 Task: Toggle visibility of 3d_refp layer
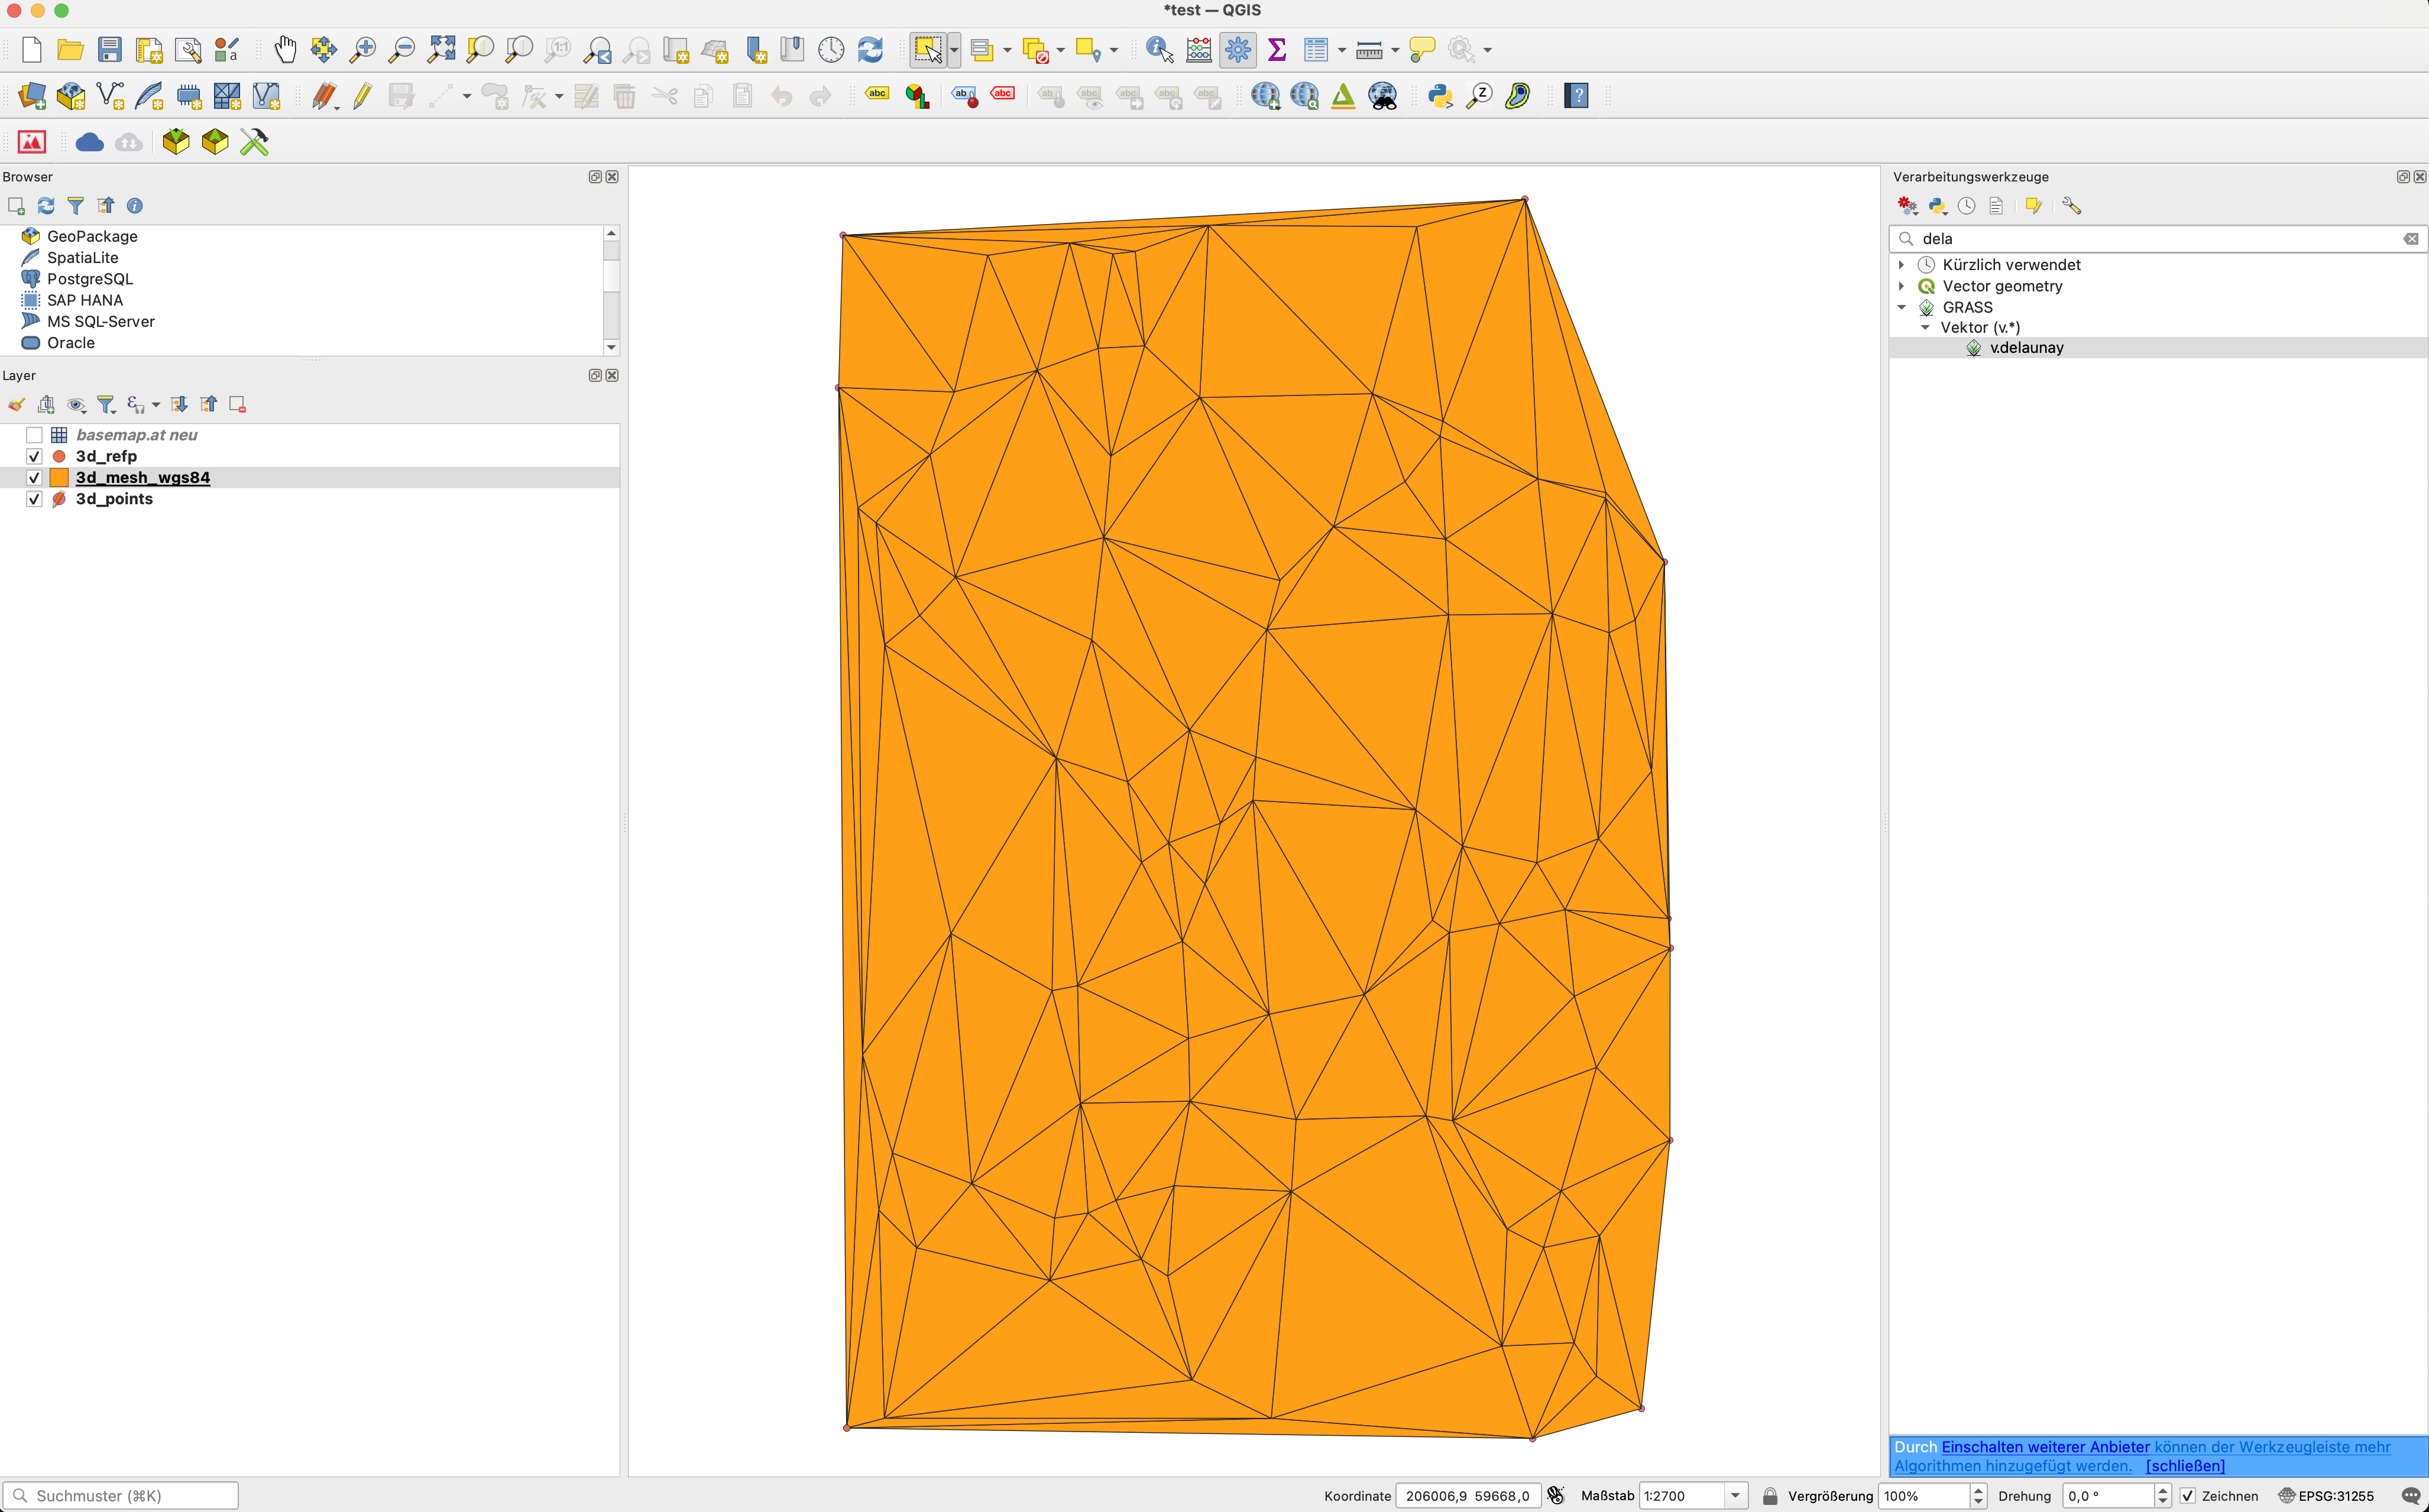coord(34,456)
